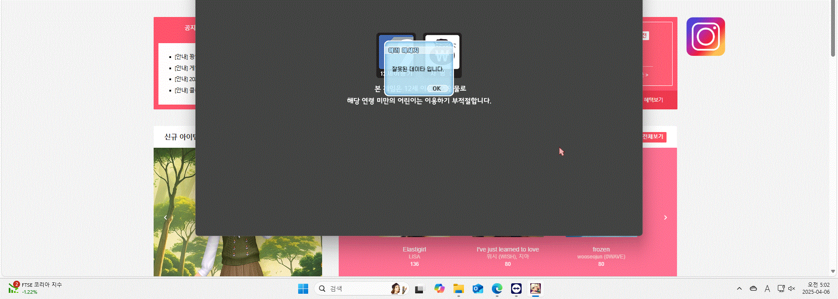Click the taskbar search box
Viewport: 838px width, 299px height.
[354, 289]
